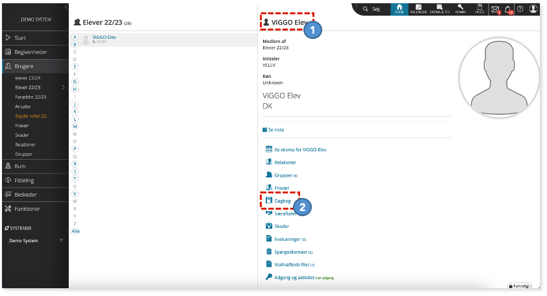Open the HJEM home icon
The height and width of the screenshot is (296, 547).
[400, 9]
